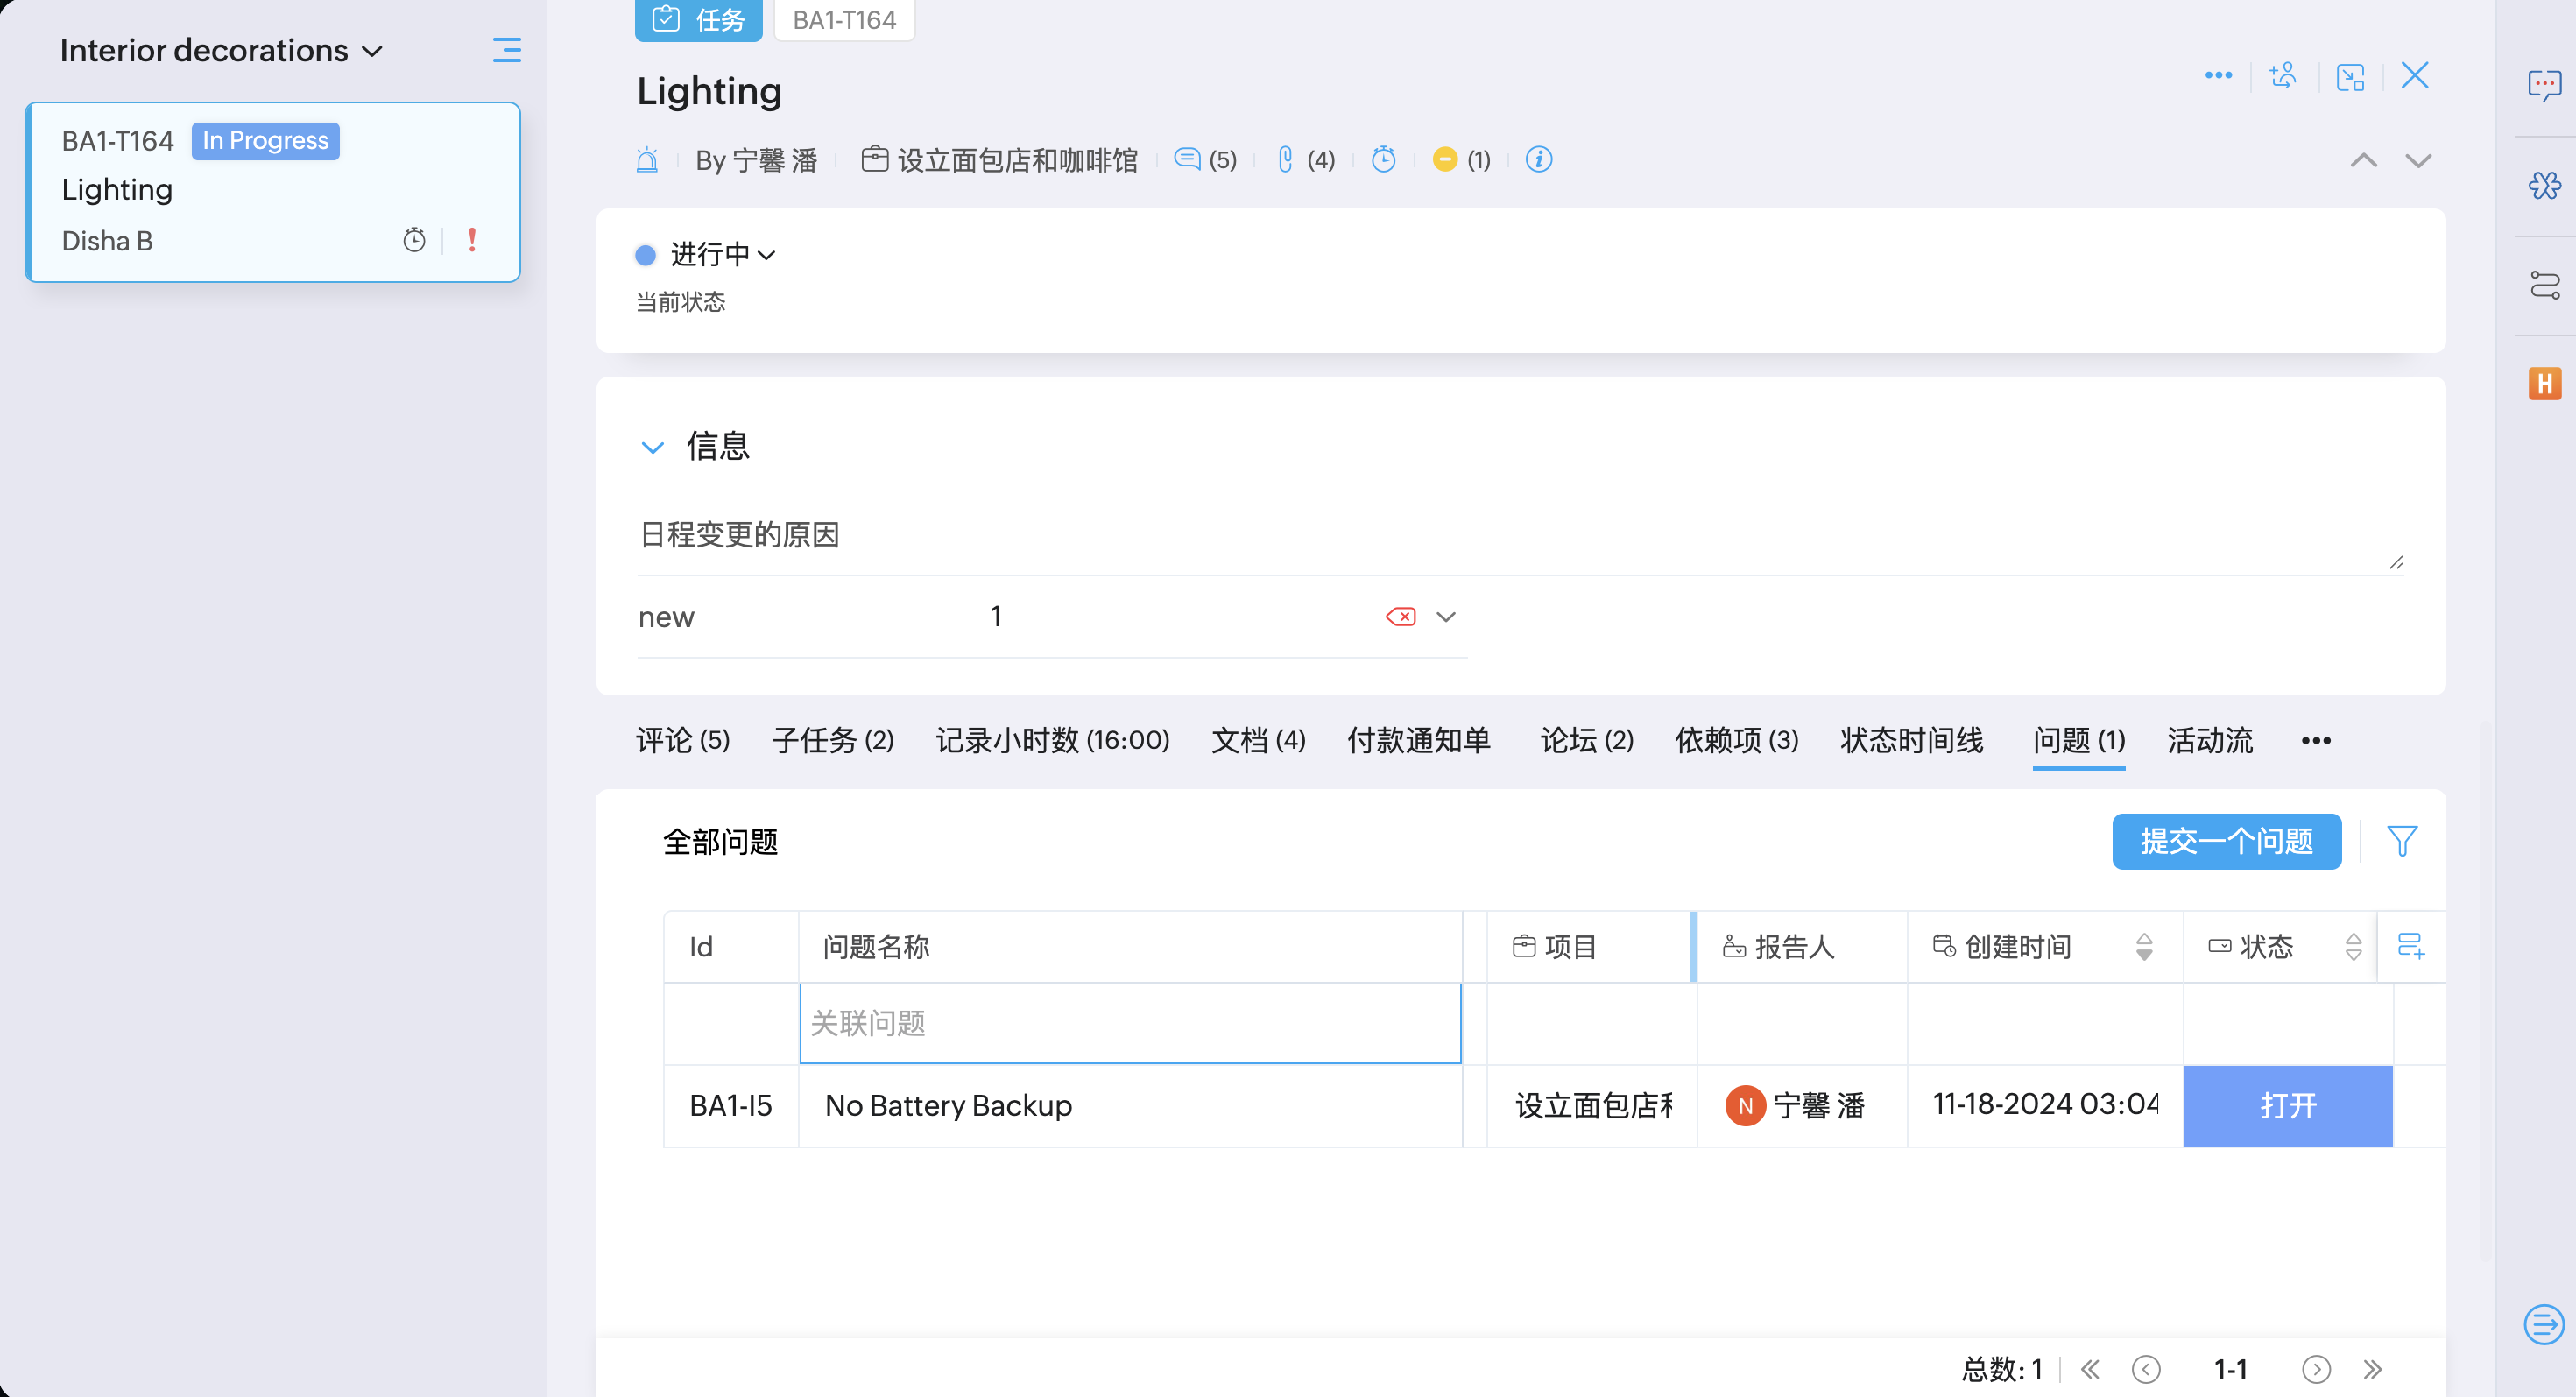Image resolution: width=2576 pixels, height=1397 pixels.
Task: Open the filter funnel icon
Action: coord(2401,841)
